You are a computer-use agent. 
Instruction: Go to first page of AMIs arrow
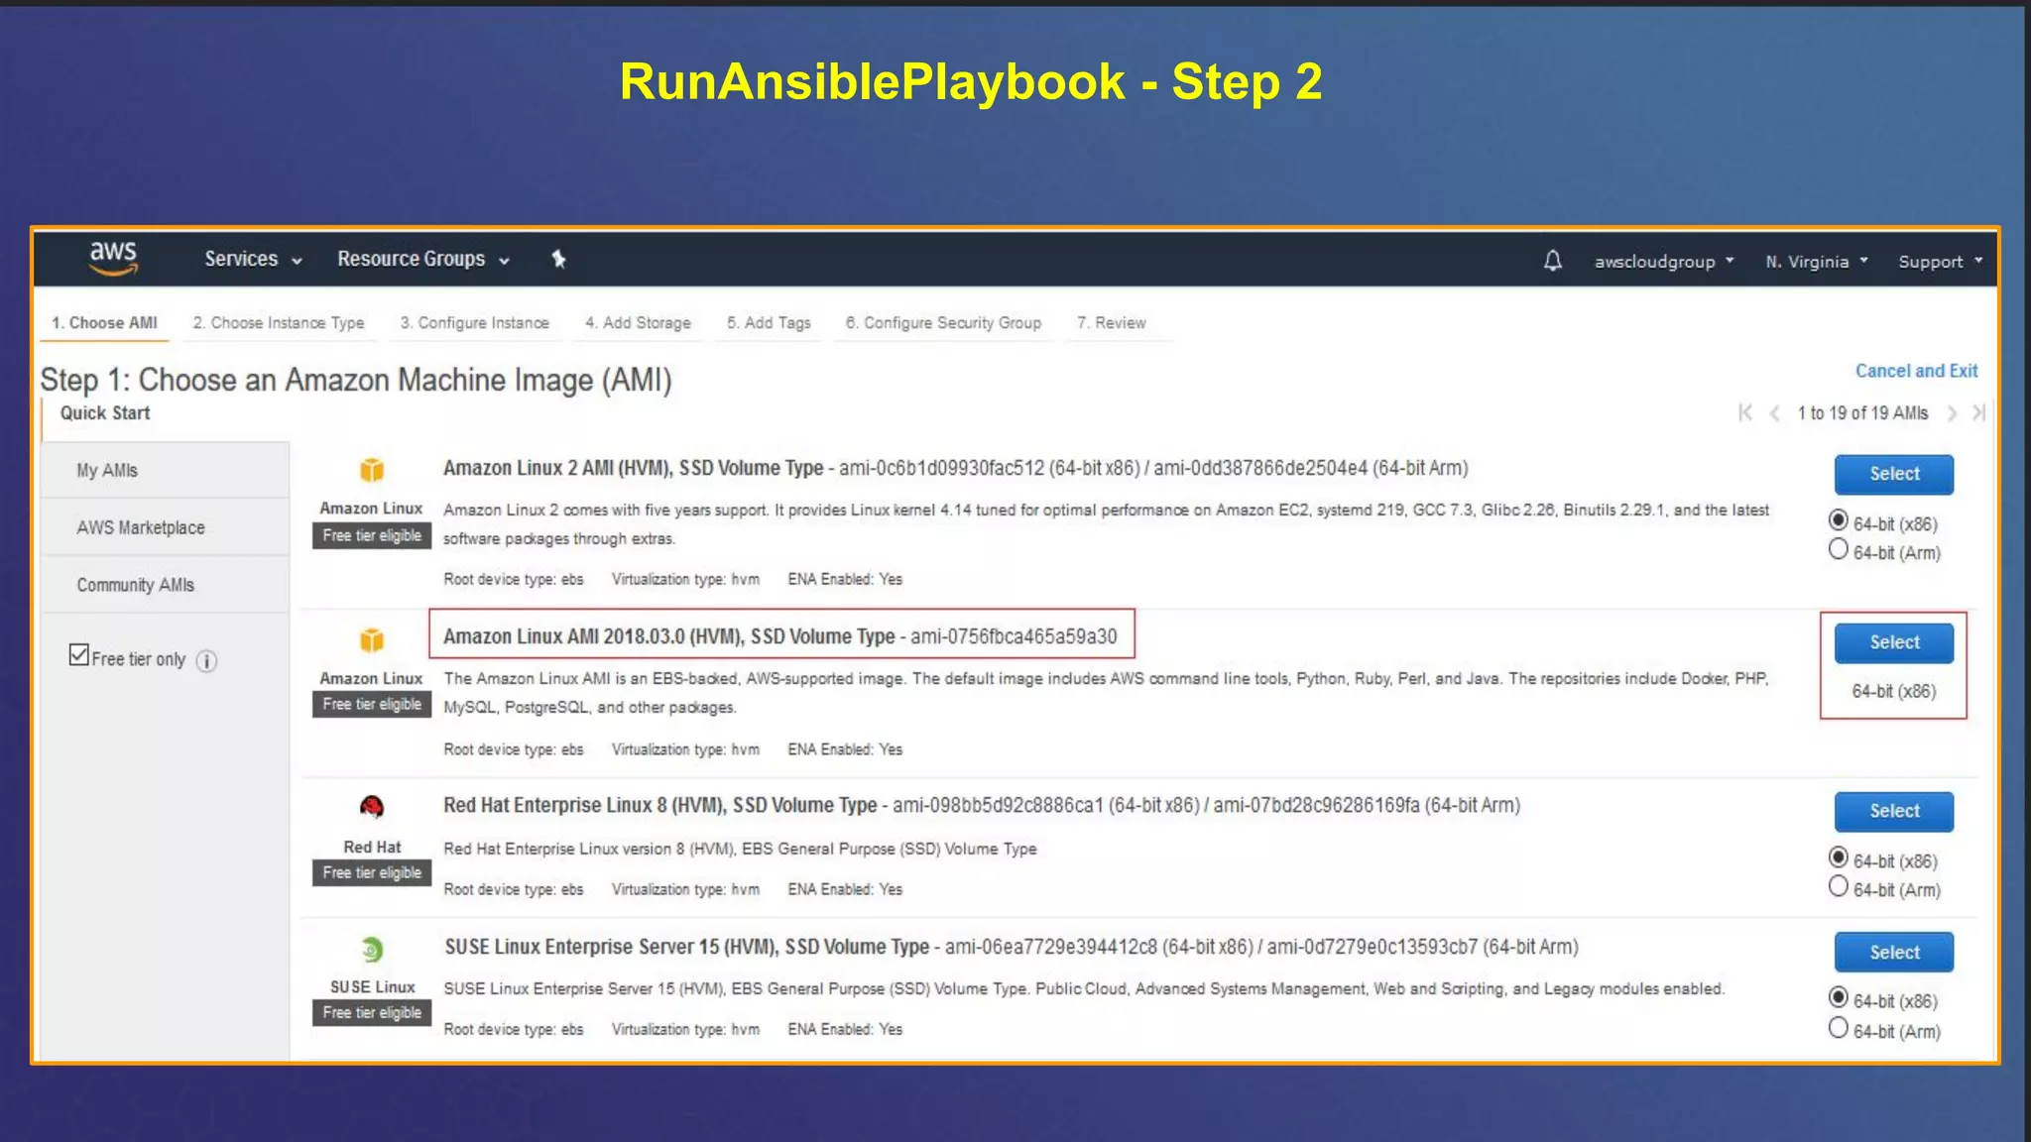(x=1745, y=412)
